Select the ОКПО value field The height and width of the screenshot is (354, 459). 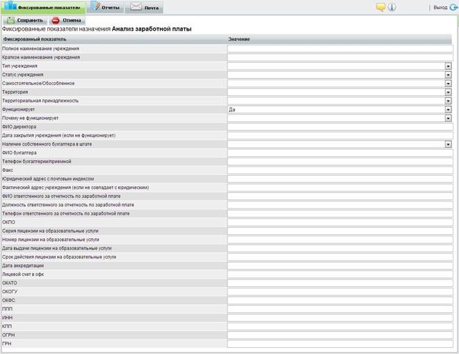pyautogui.click(x=339, y=222)
